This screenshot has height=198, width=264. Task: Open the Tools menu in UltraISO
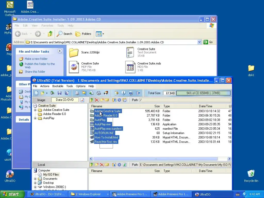tap(70, 86)
